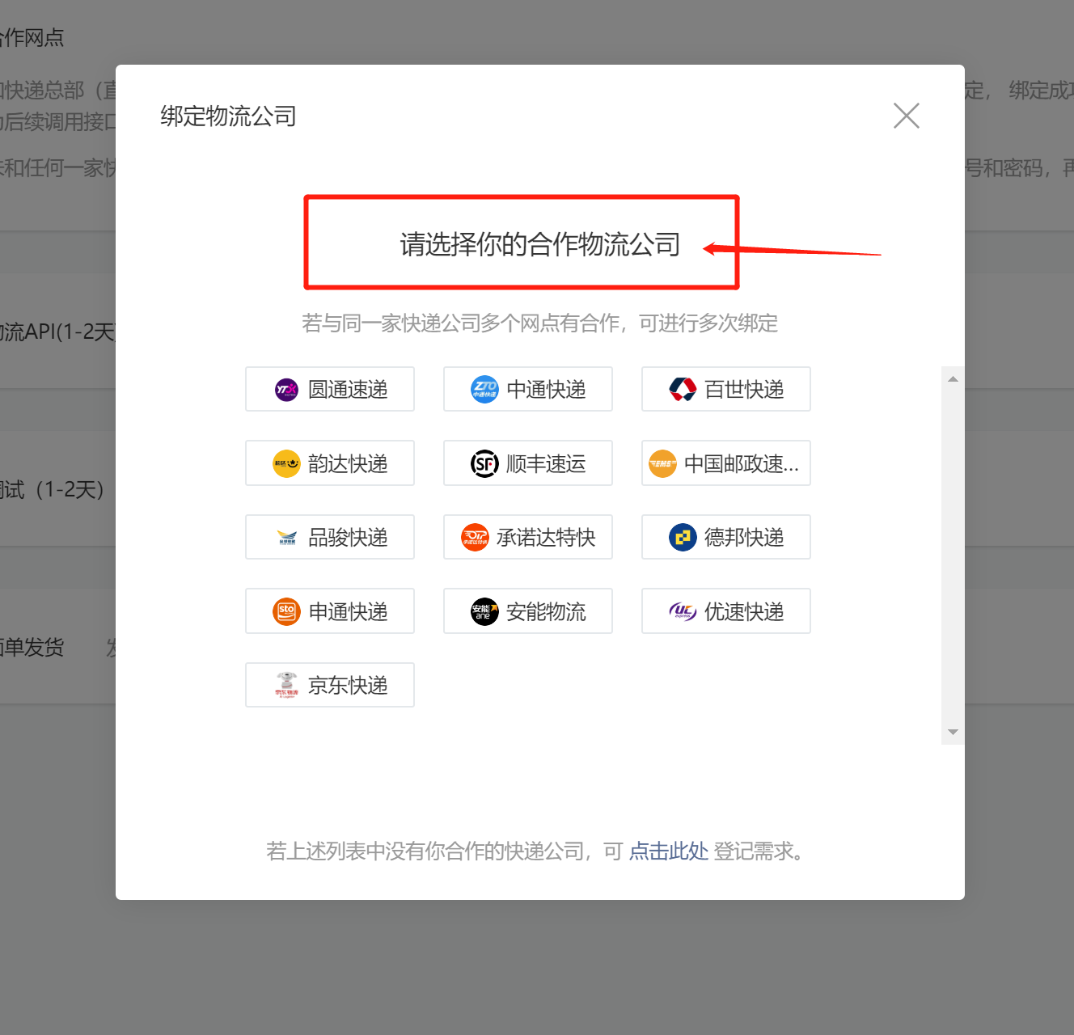Open the 点击此处 link to register demand
Image resolution: width=1074 pixels, height=1035 pixels.
click(x=669, y=851)
